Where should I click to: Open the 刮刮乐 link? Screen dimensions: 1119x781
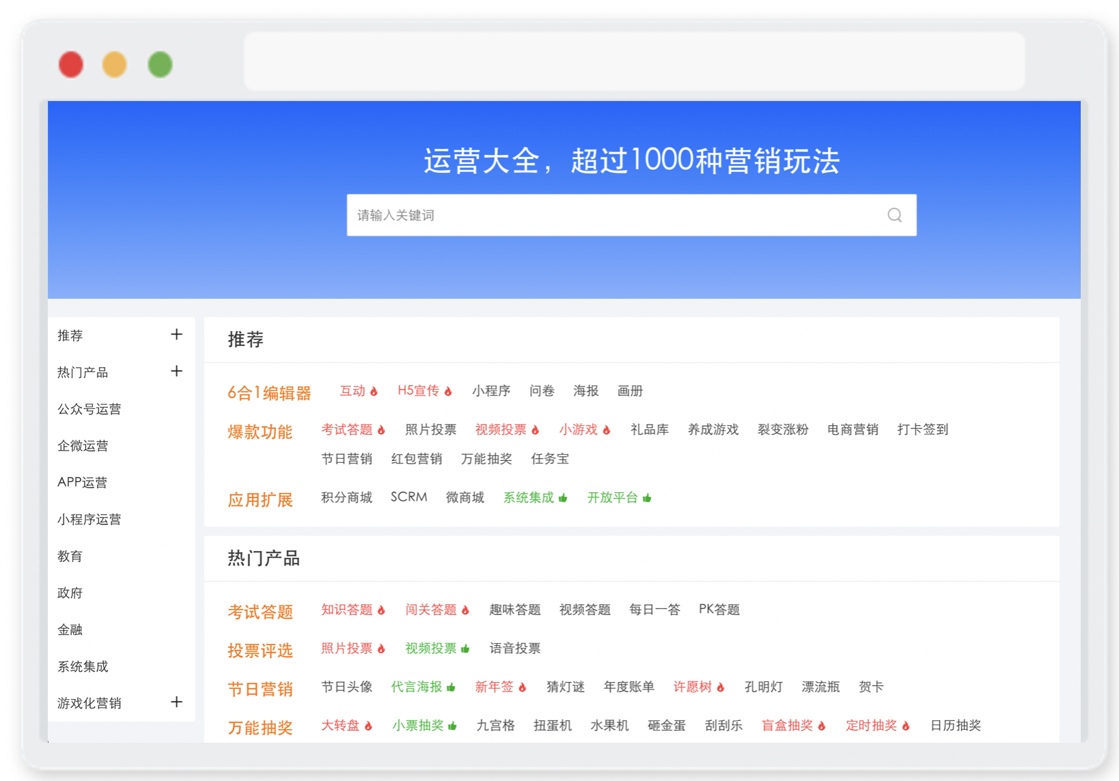coord(723,725)
